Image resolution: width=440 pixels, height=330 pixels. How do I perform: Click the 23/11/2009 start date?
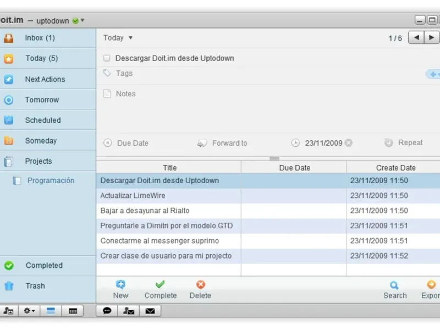click(x=323, y=143)
